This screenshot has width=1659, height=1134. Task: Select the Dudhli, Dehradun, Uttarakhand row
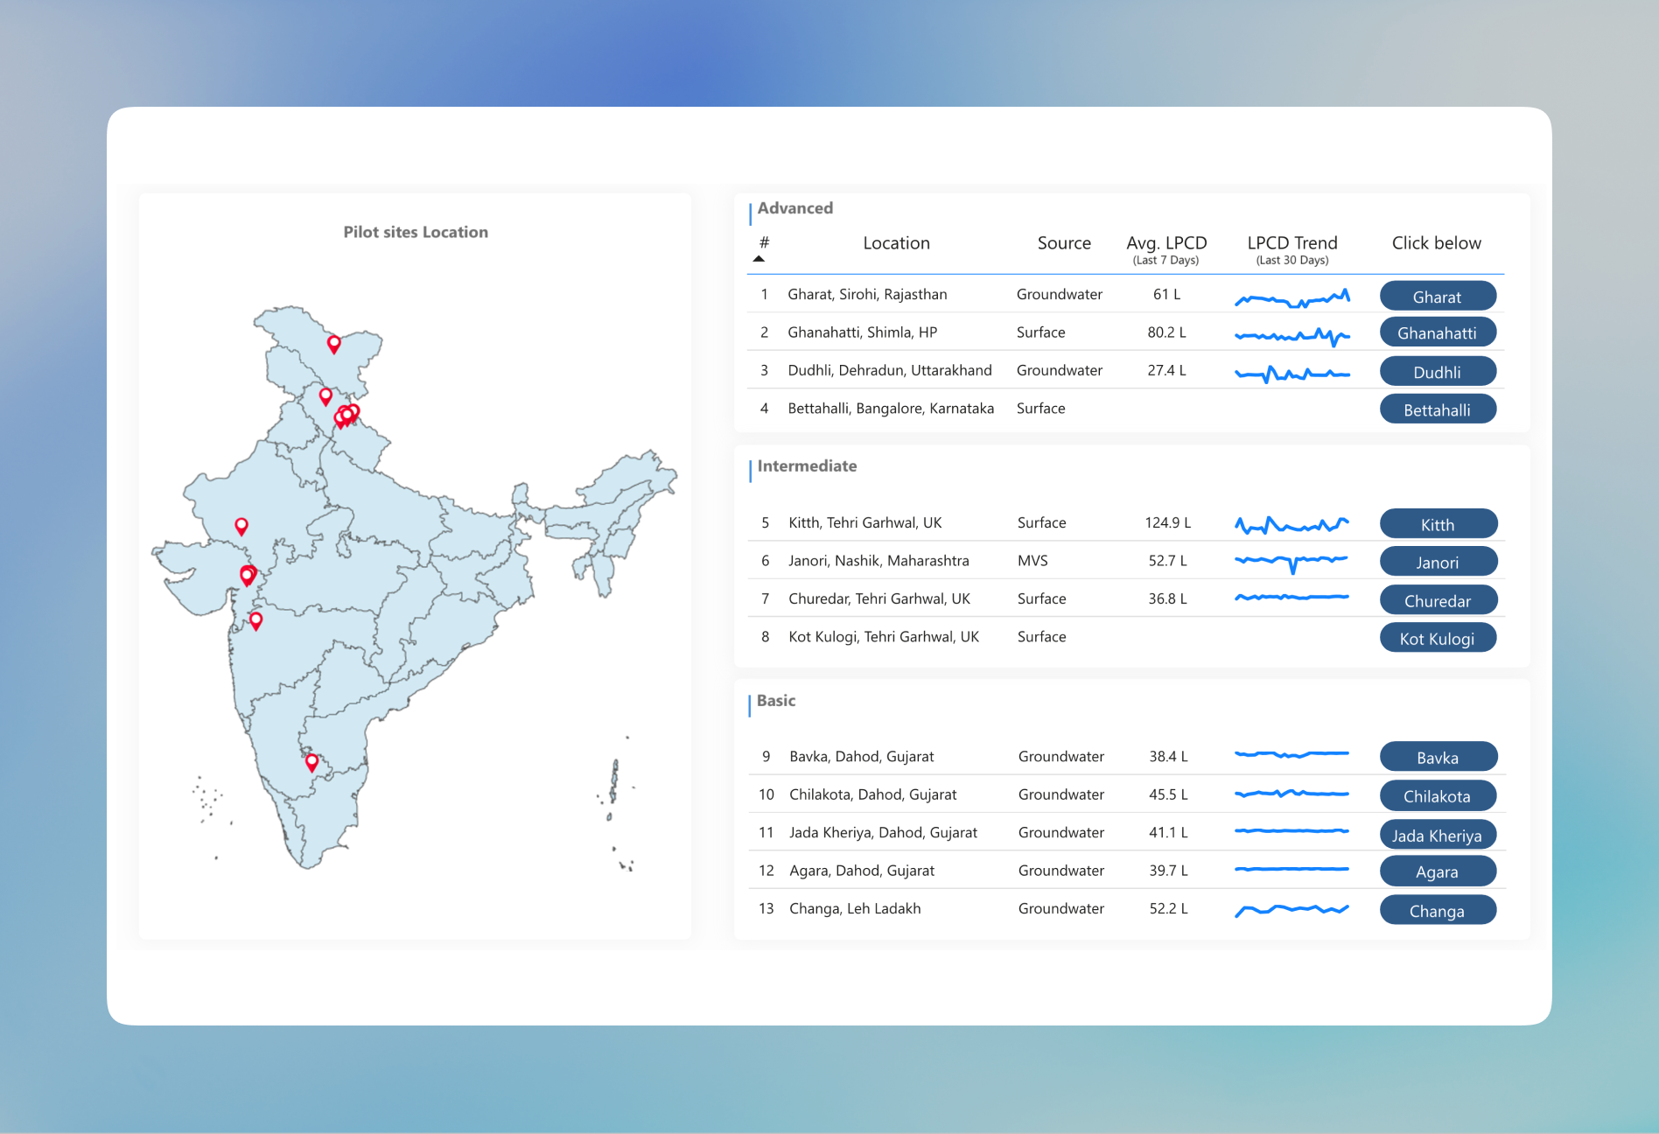889,370
